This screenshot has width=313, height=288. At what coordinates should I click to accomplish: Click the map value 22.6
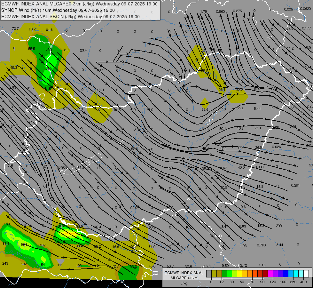pos(240,109)
